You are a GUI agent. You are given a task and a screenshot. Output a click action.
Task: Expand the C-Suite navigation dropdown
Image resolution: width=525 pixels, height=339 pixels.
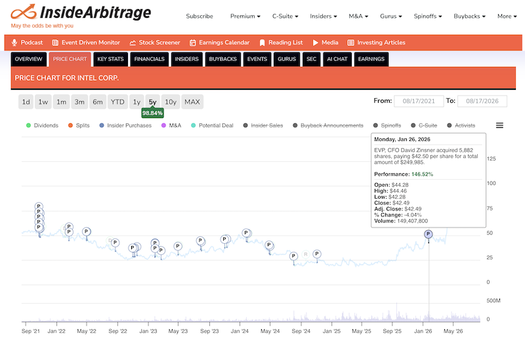point(285,16)
